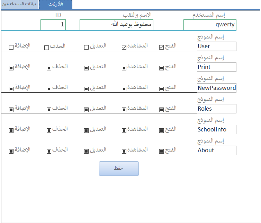Click the form name field SchoolInfo
Viewport: 261px width, 223px height.
tap(217, 130)
